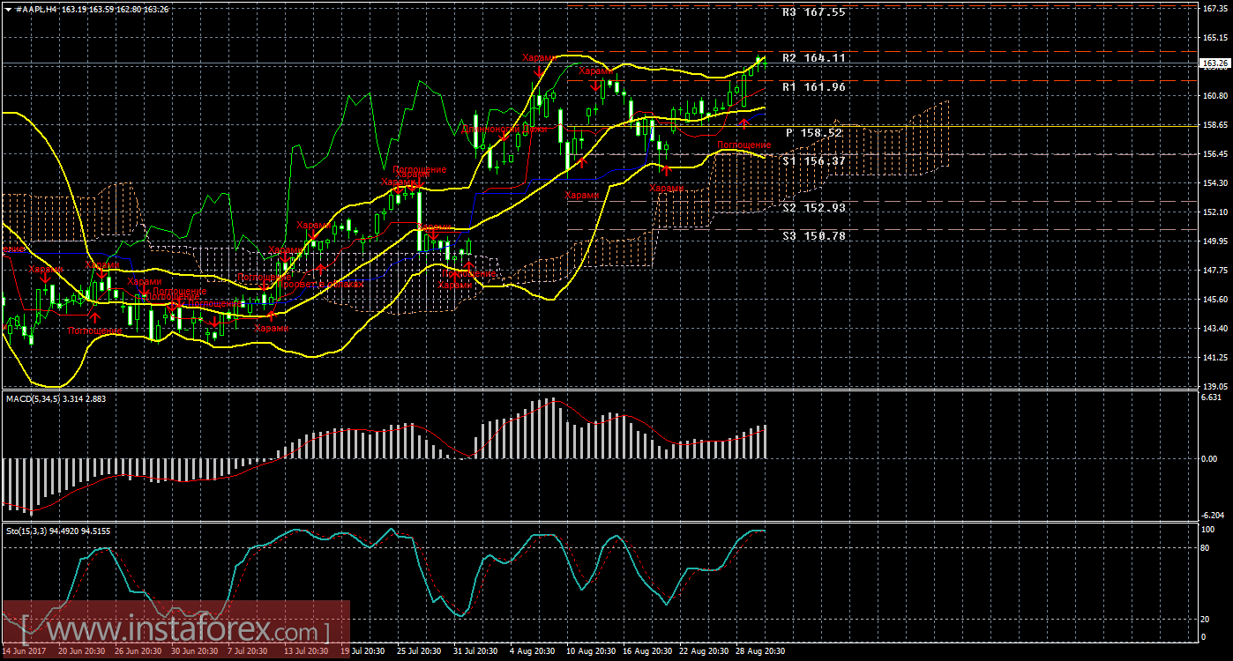Screen dimensions: 1233x661
Task: Click the triangle arrow beside #AAPL,H4 title
Action: pos(8,8)
